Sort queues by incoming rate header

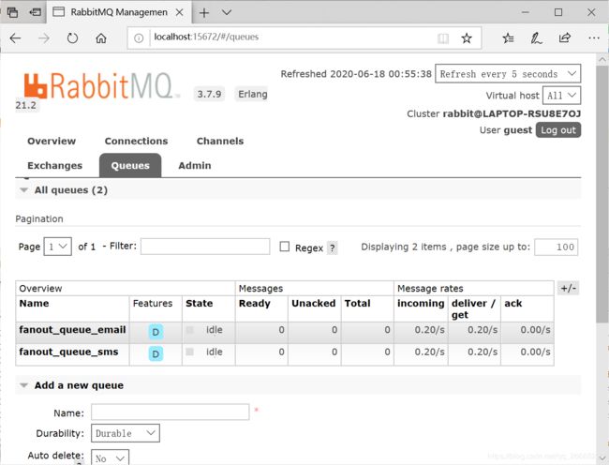421,304
